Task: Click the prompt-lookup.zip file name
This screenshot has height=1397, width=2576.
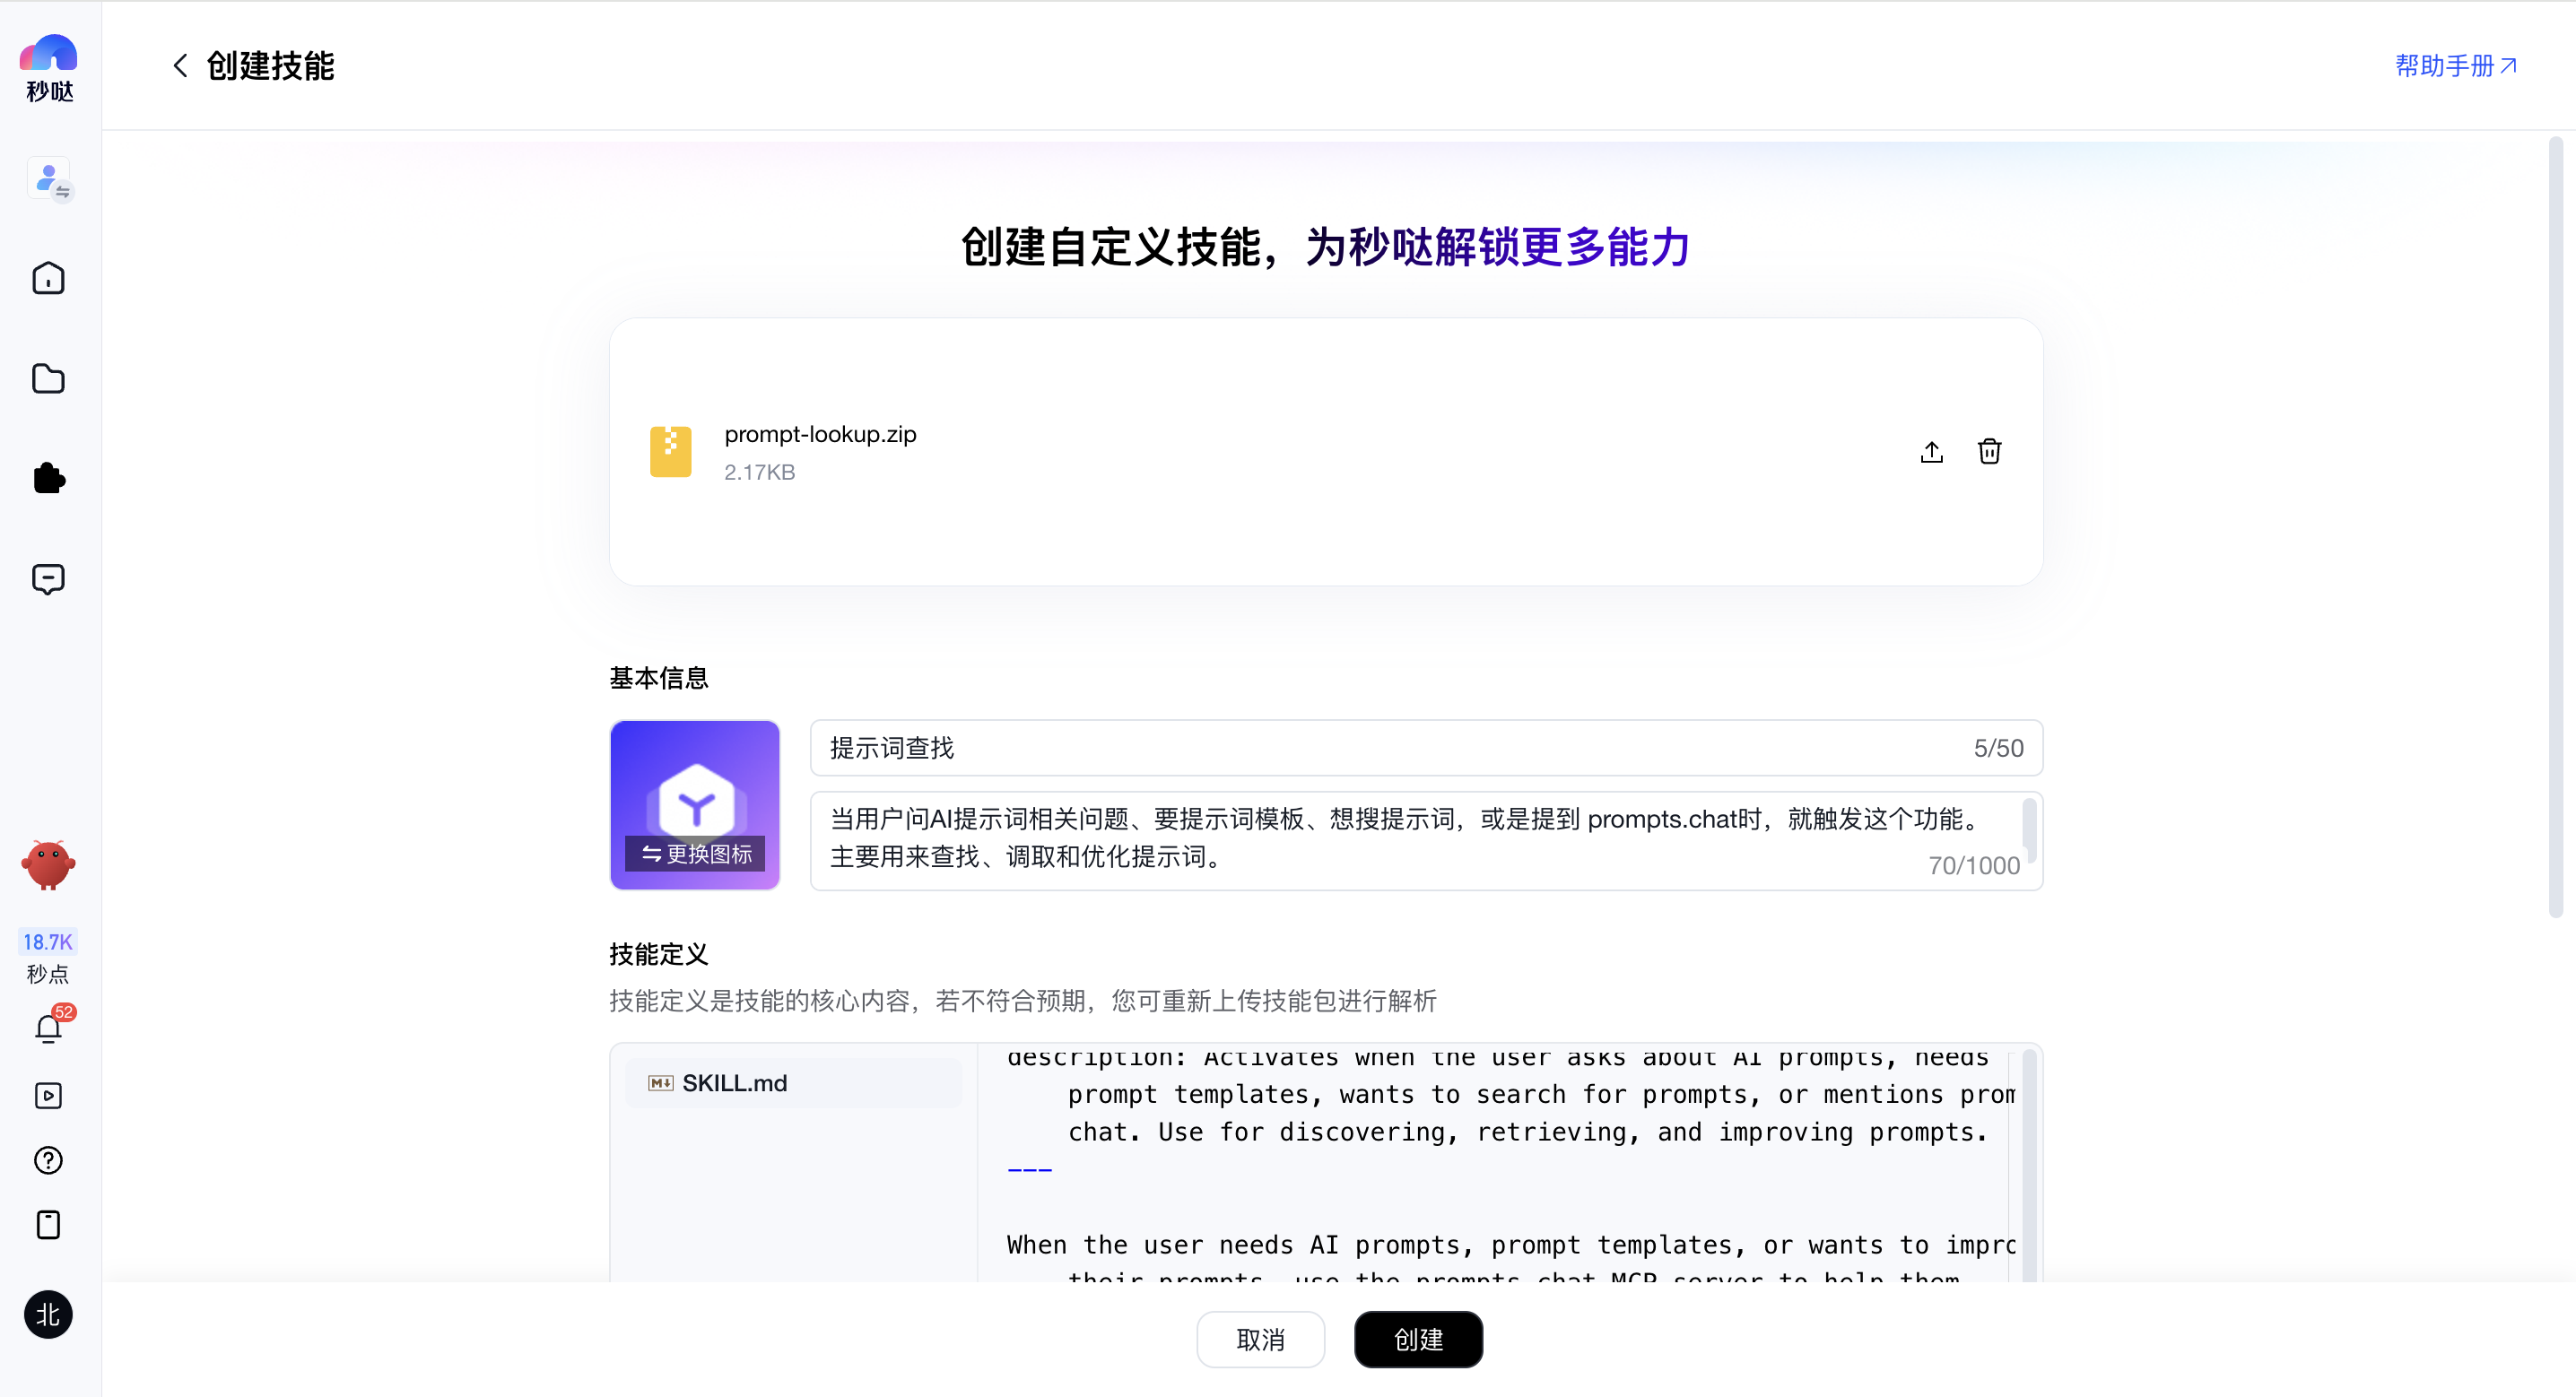Action: tap(820, 434)
